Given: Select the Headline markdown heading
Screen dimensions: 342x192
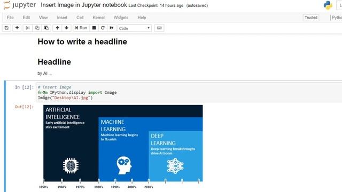Looking at the screenshot, I should pyautogui.click(x=55, y=62).
